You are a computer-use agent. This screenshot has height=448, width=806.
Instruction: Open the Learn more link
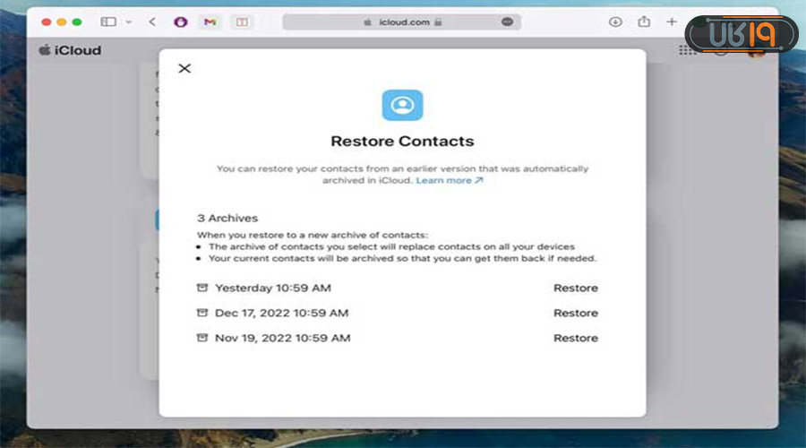point(449,180)
